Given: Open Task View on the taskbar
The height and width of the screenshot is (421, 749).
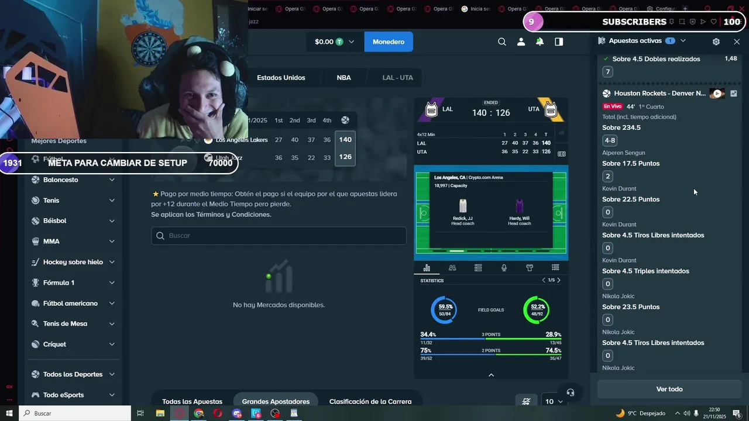Looking at the screenshot, I should [140, 413].
